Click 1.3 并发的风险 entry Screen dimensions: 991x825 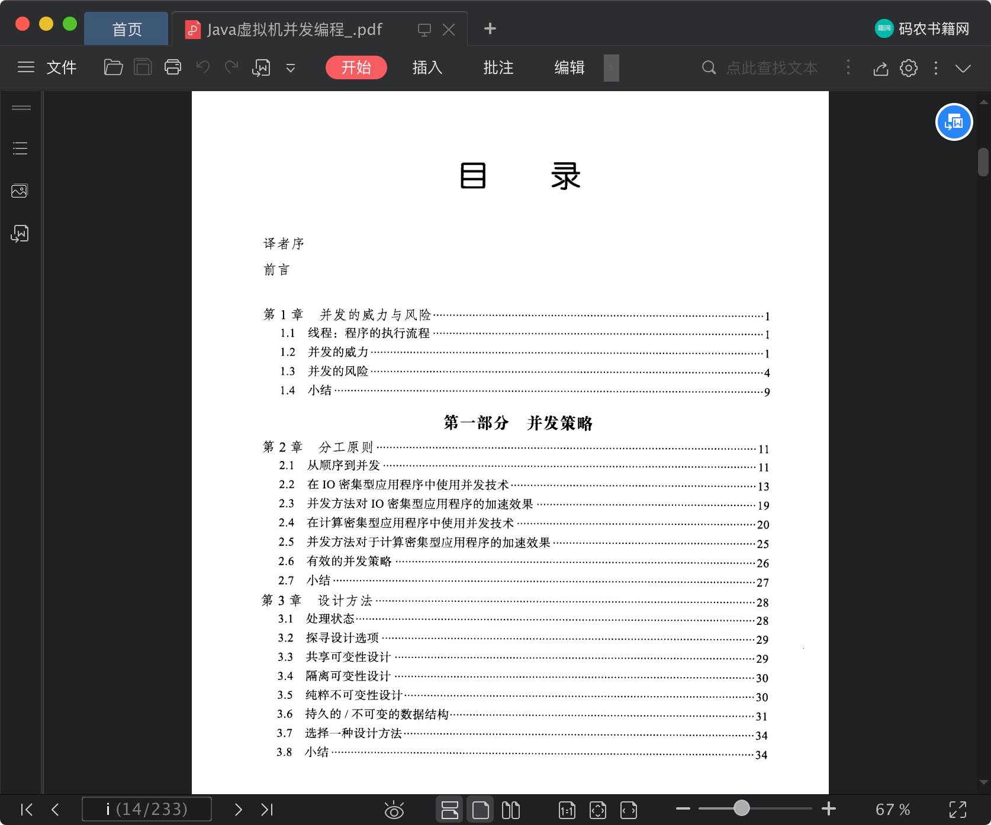coord(525,372)
